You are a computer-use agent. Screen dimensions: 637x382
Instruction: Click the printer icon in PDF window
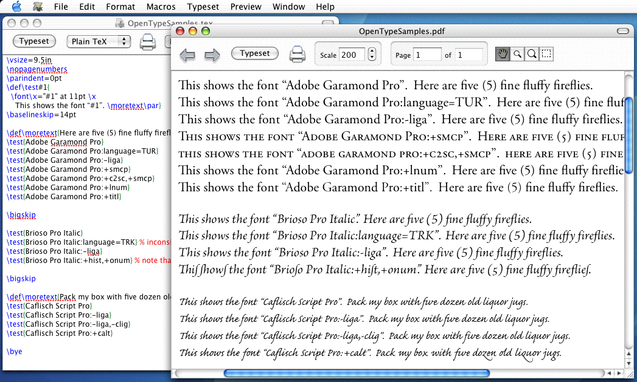[x=297, y=54]
